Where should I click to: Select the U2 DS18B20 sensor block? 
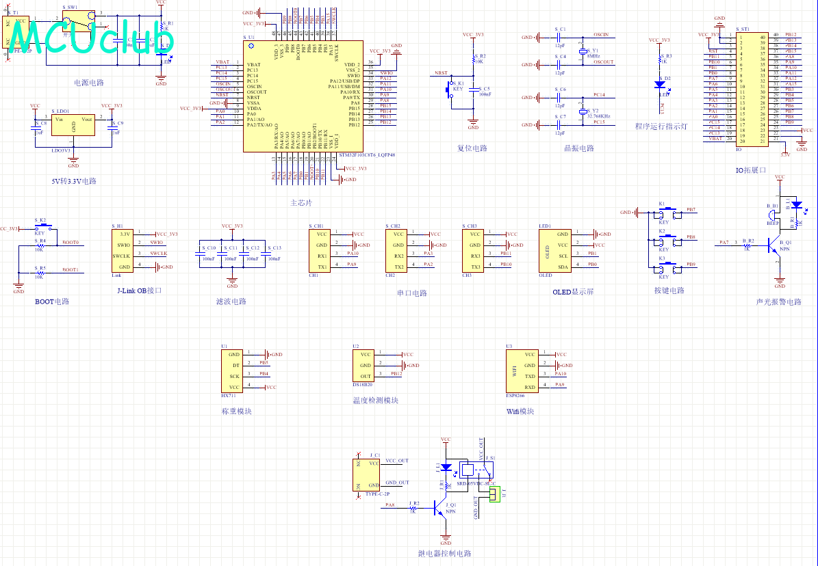coord(363,365)
